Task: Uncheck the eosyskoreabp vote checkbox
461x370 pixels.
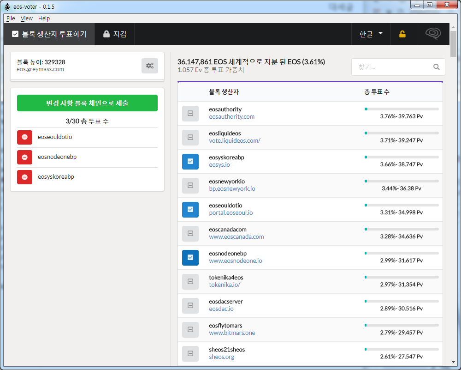Action: point(190,161)
